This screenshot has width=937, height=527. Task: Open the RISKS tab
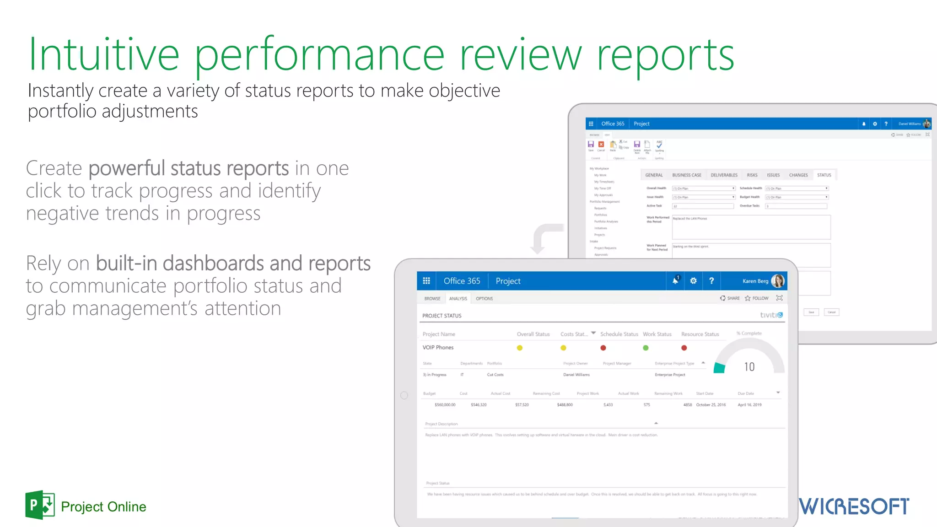pyautogui.click(x=752, y=175)
